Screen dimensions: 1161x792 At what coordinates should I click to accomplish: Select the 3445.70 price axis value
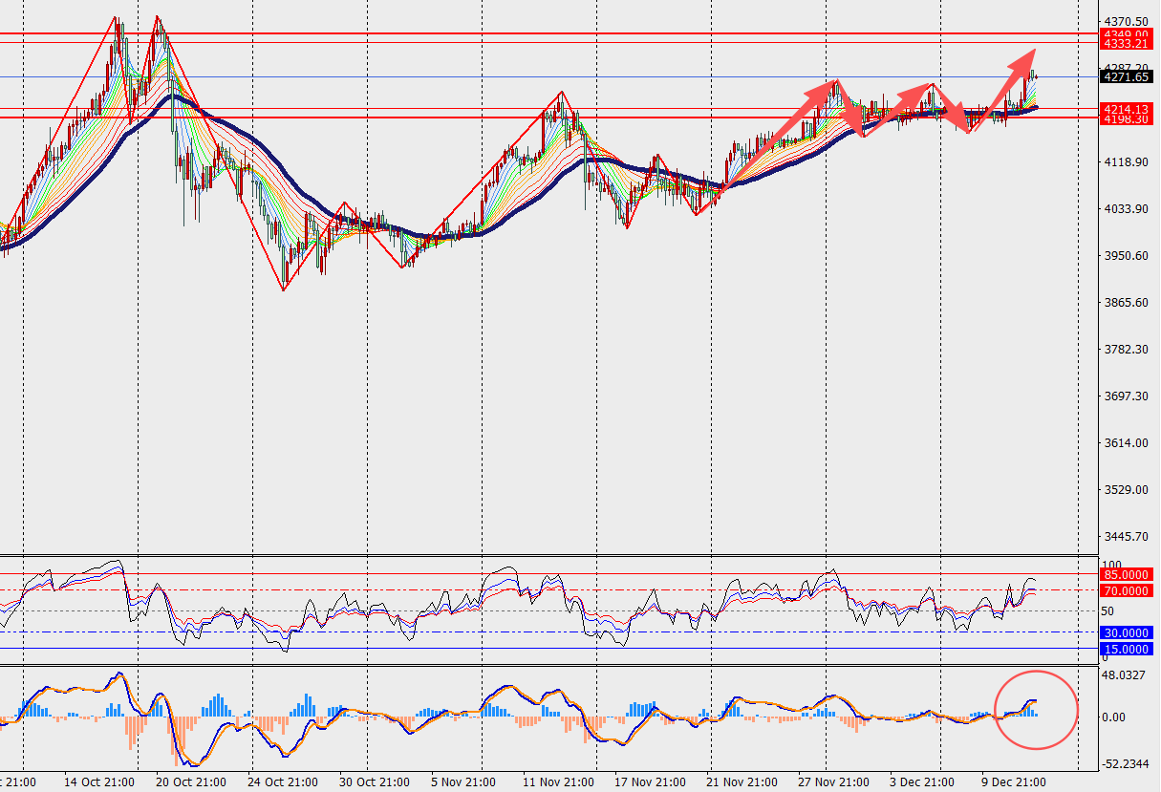1126,537
